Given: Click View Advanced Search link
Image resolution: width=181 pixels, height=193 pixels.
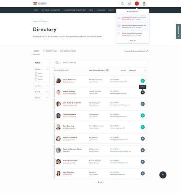Looking at the screenshot, I should point(97,70).
